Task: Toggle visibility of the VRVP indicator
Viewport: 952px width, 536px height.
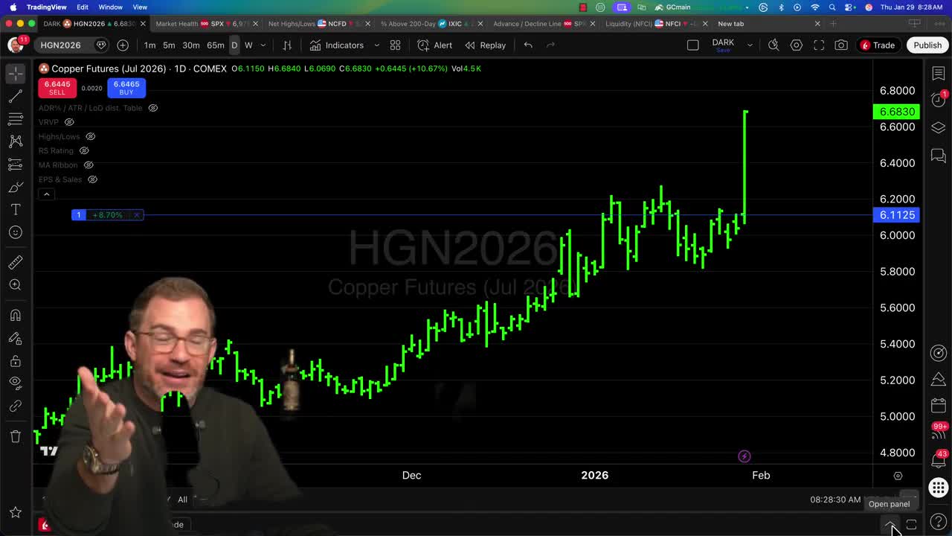Action: click(x=68, y=122)
